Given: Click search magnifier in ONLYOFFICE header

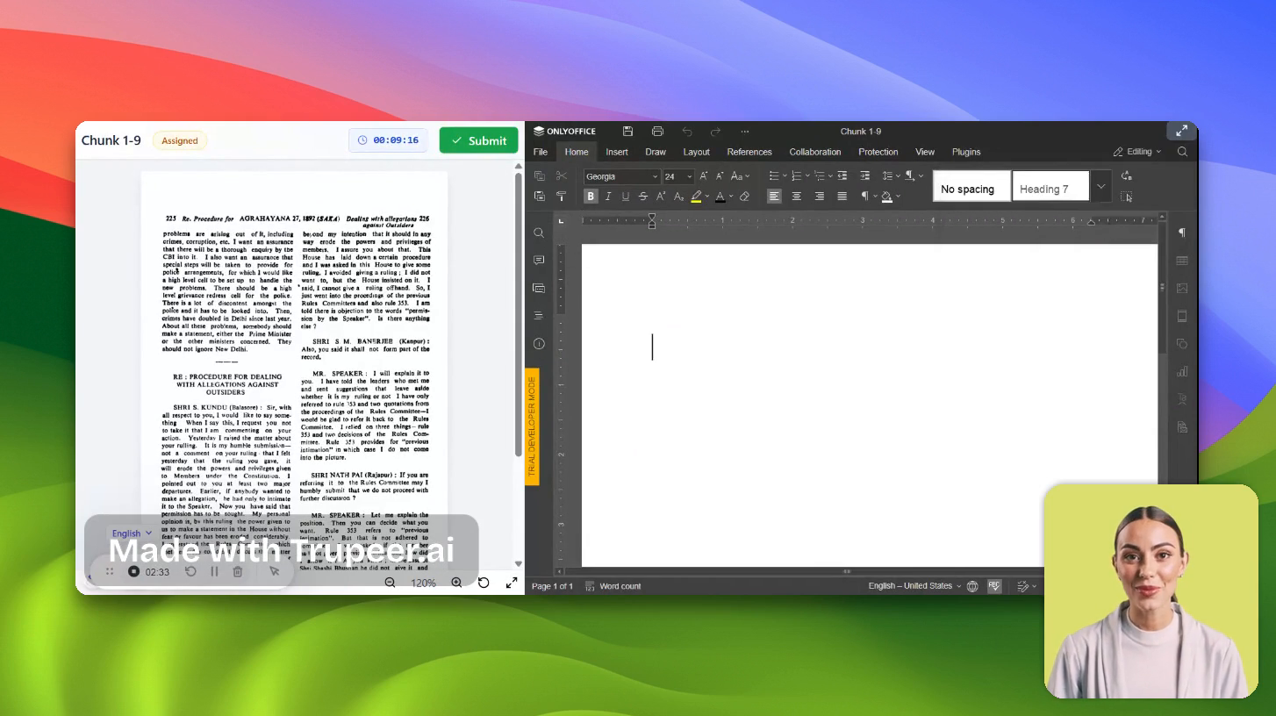Looking at the screenshot, I should point(1182,152).
